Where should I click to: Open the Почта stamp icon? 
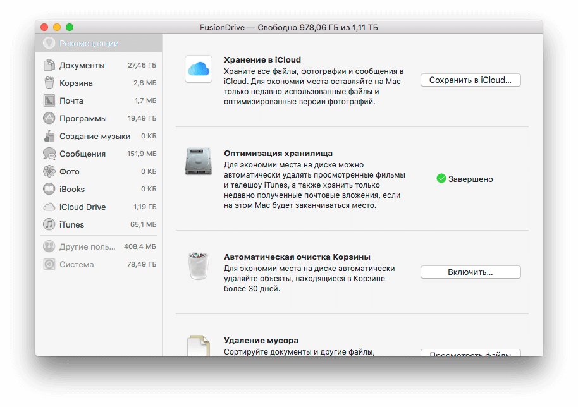(49, 100)
